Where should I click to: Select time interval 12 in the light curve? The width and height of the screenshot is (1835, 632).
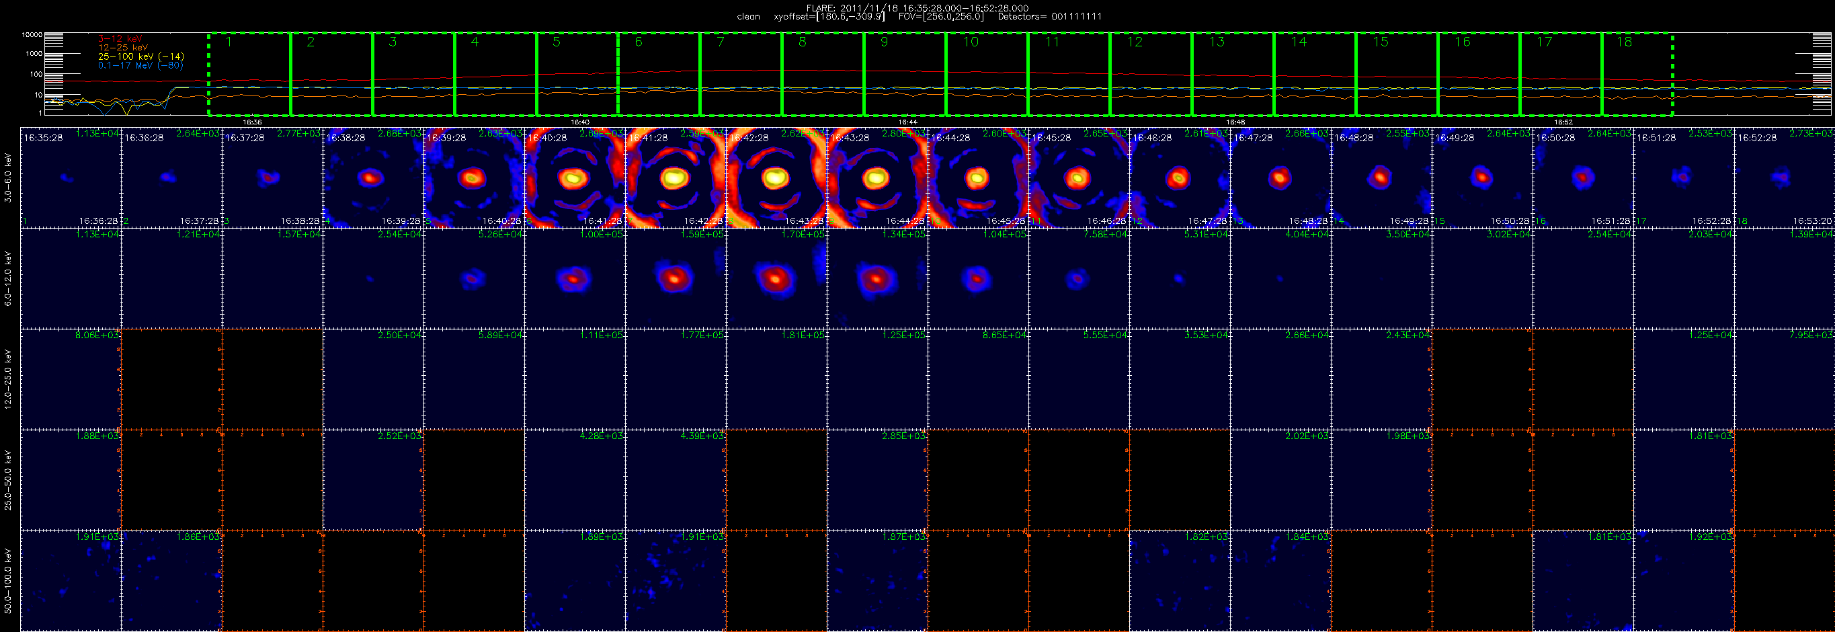point(1151,74)
